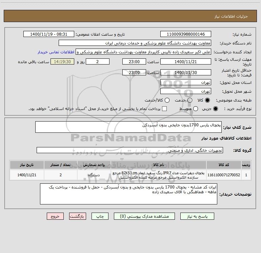The width and height of the screenshot is (261, 253).
Task: Click the تعداد / مقدار column header
Action: pyautogui.click(x=61, y=165)
